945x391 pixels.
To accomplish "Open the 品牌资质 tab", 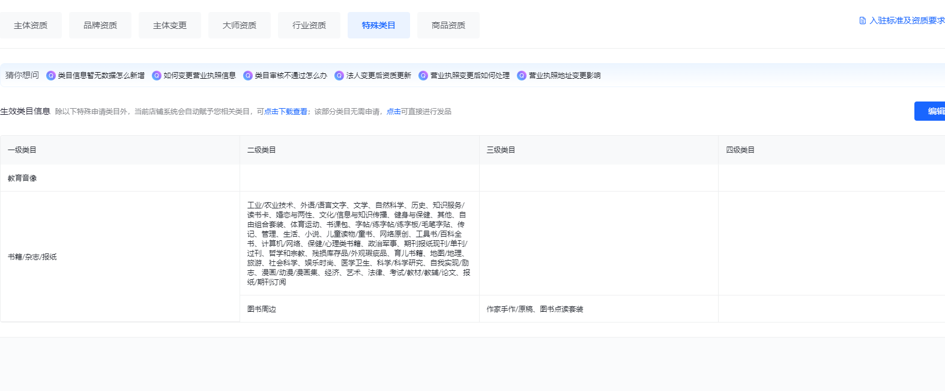I will click(100, 25).
